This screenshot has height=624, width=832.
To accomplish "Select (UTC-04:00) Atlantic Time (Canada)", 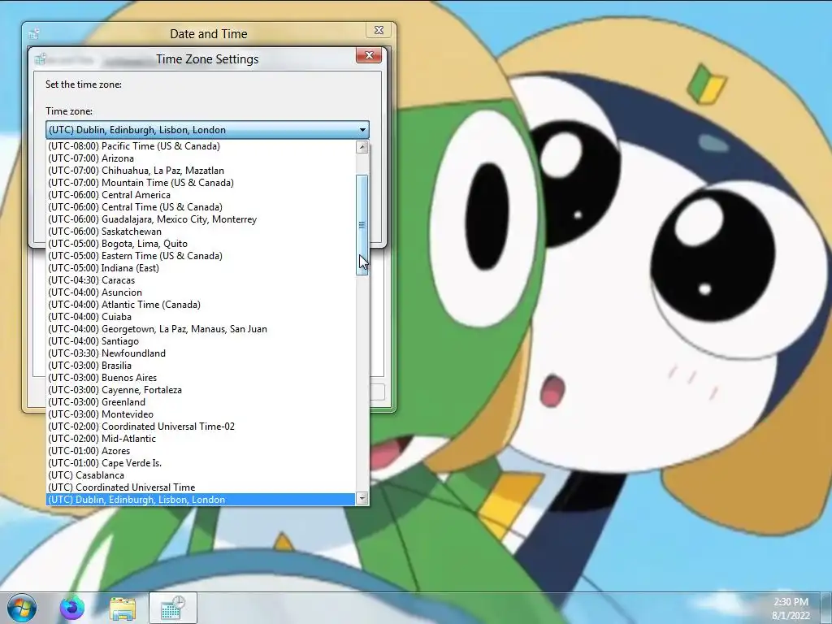I will pos(201,305).
